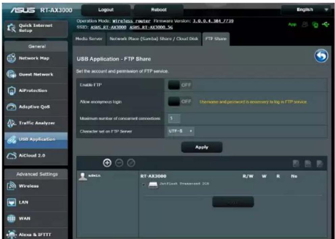Click the first folder action icon
The image size is (335, 239).
point(296,163)
